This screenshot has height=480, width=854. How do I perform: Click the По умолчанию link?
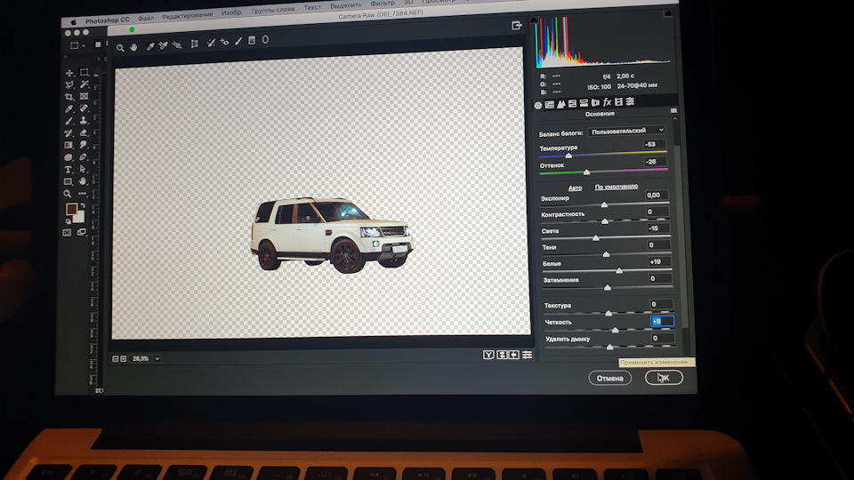click(x=616, y=186)
